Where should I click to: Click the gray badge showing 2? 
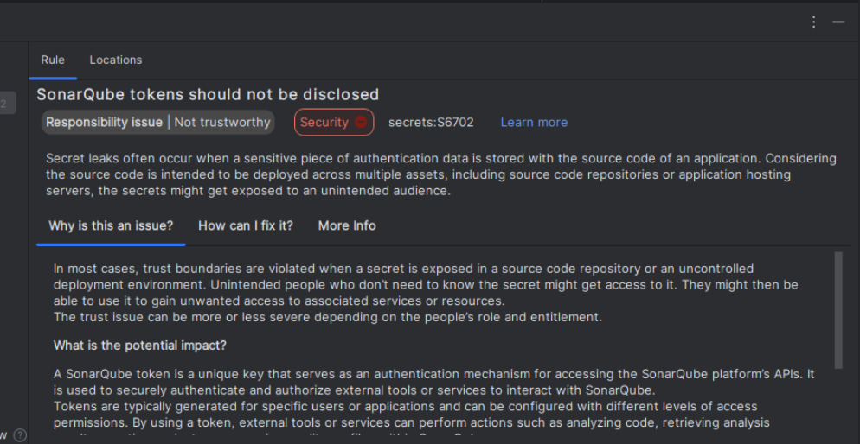click(7, 103)
